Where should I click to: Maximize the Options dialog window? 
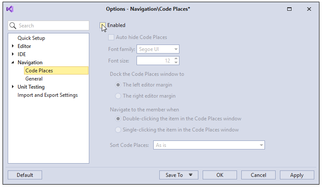click(x=289, y=9)
